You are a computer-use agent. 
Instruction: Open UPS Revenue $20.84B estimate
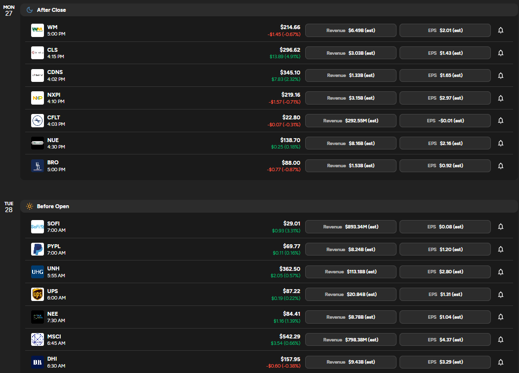351,294
